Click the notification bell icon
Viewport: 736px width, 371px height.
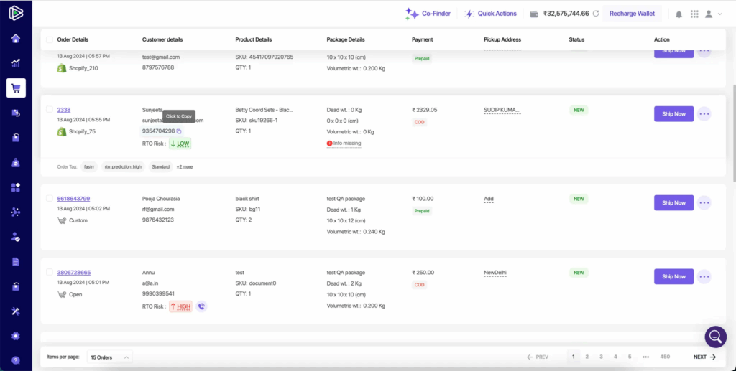tap(678, 14)
